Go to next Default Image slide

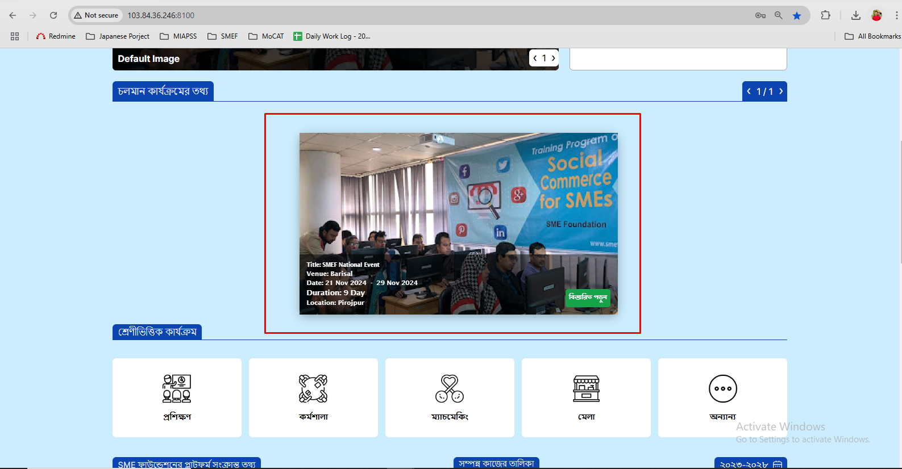pyautogui.click(x=553, y=58)
